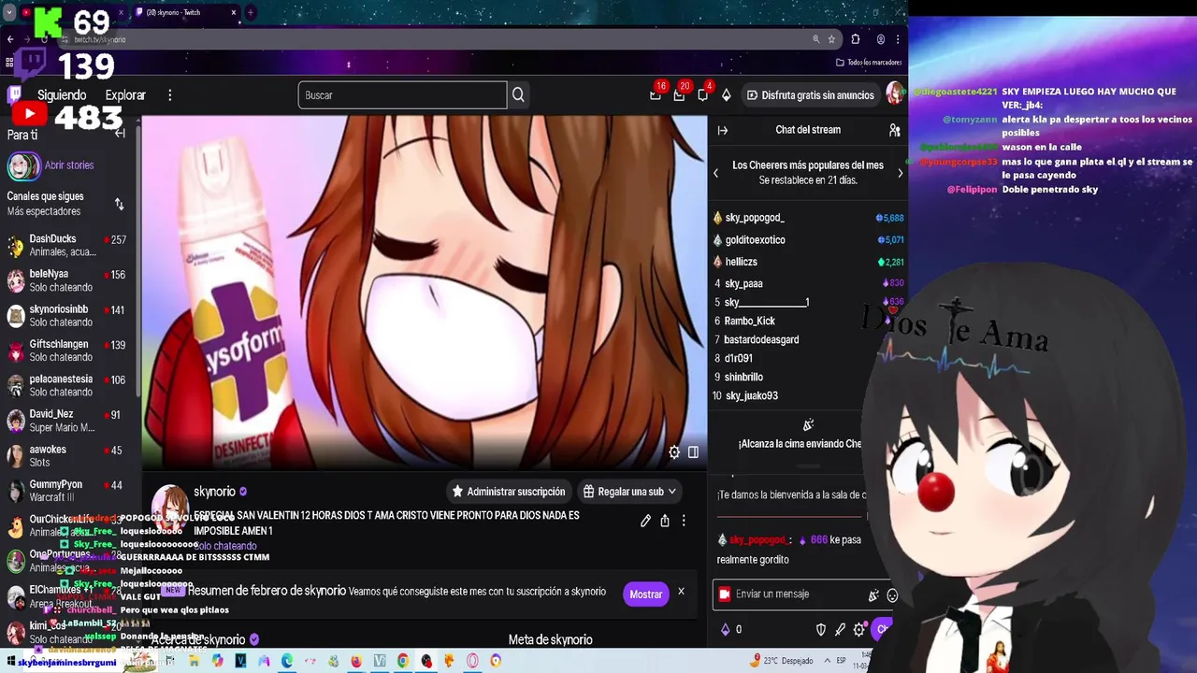Select helliczs in the leaderboard
Viewport: 1197px width, 673px height.
pos(741,262)
